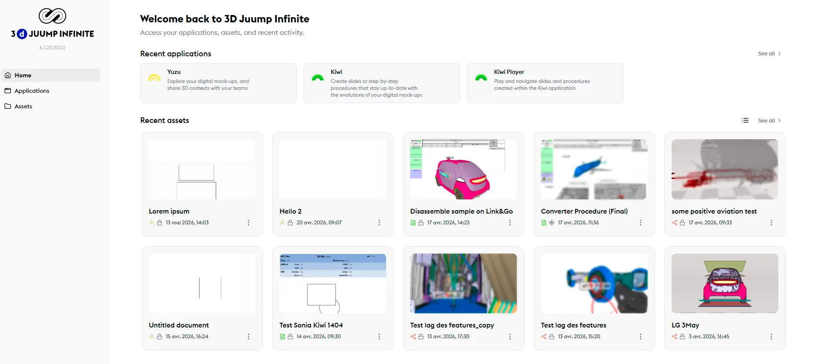Screen dimensions: 820x364
Task: Open the Yuzu application icon
Action: point(154,78)
